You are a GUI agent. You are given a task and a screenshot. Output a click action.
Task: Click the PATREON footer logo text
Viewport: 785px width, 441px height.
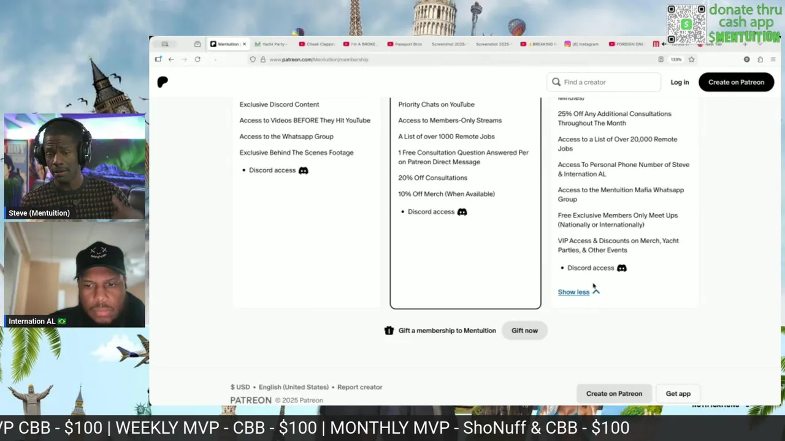(251, 400)
